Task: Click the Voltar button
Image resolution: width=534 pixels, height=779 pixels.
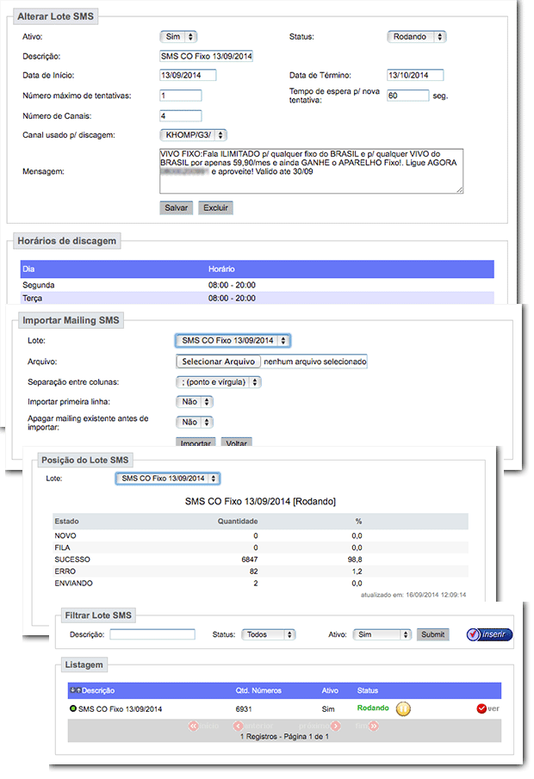Action: (237, 442)
